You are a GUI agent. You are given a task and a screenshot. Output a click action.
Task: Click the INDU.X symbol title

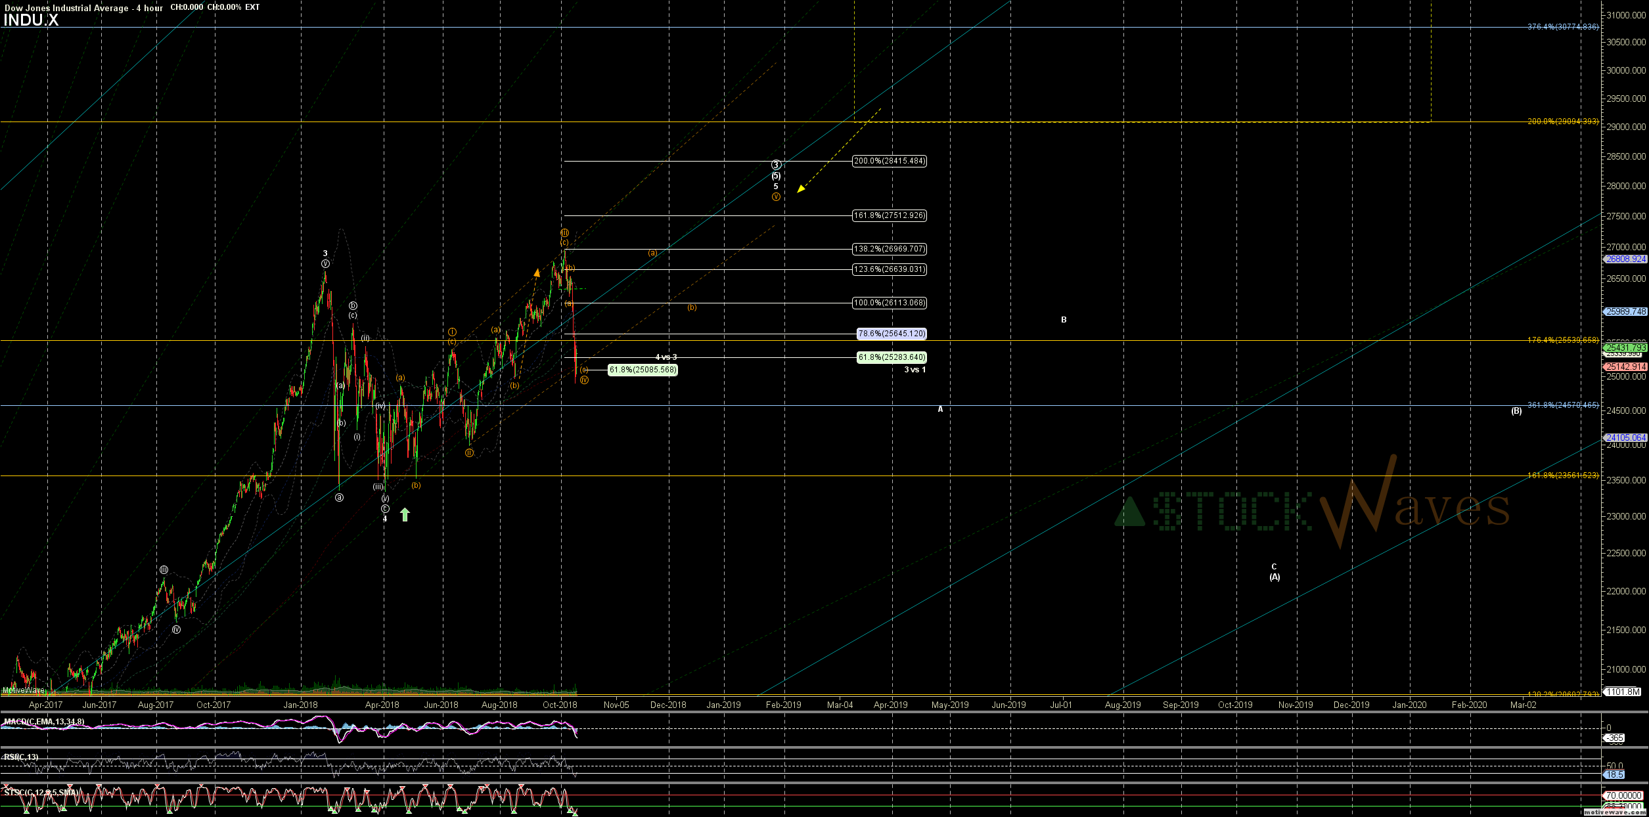tap(31, 20)
